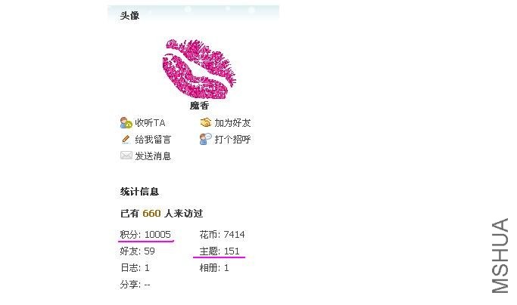The height and width of the screenshot is (305, 517).
Task: Click the handshake 加为好友 icon
Action: [x=206, y=122]
